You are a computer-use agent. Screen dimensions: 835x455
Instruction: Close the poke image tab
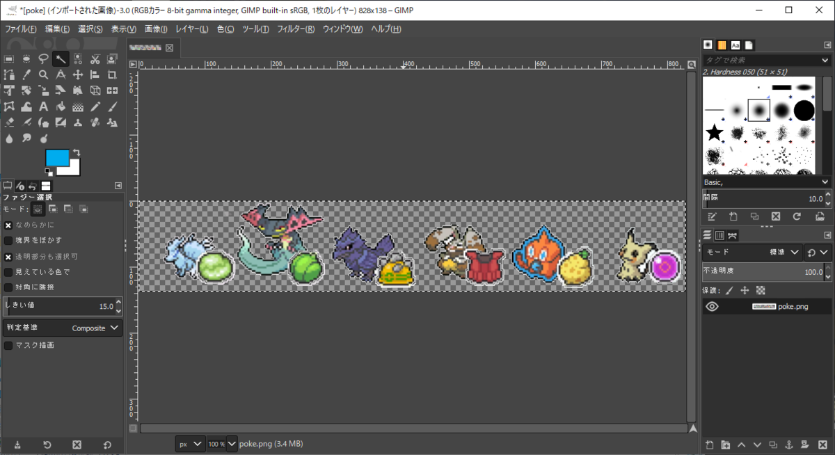[x=169, y=48]
